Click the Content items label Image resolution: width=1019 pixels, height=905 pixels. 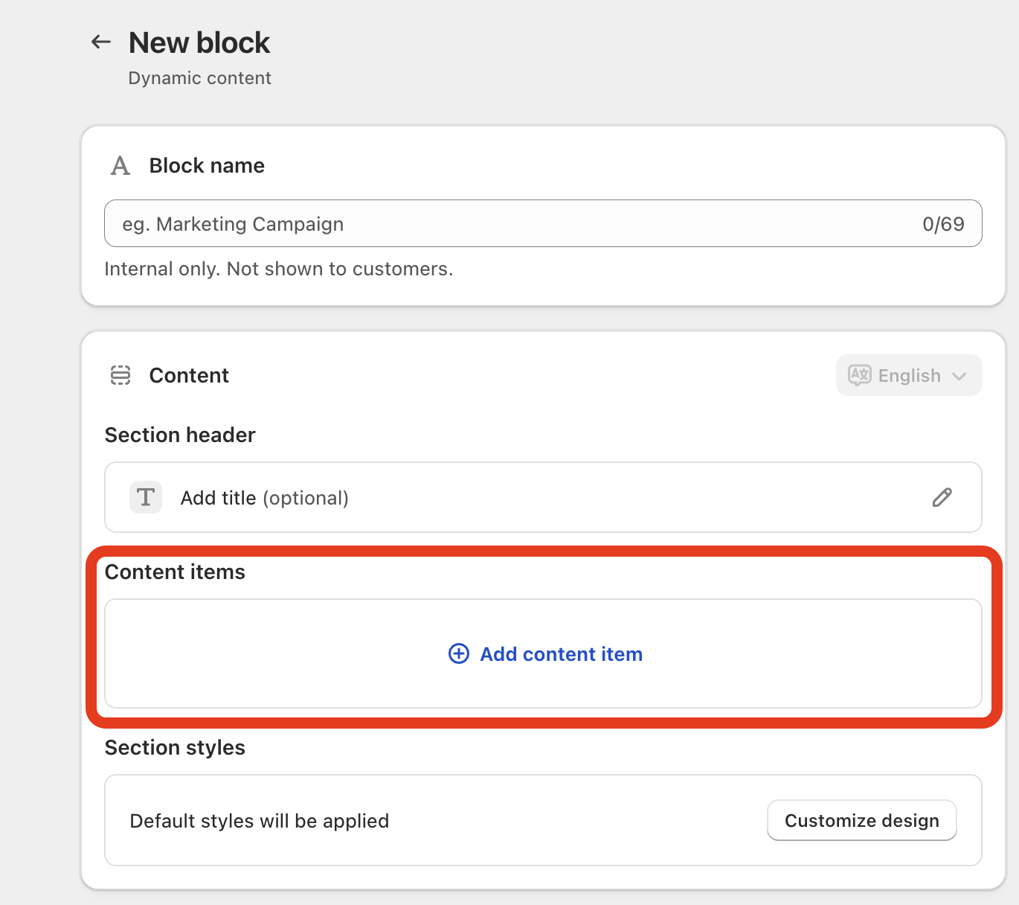click(x=175, y=572)
